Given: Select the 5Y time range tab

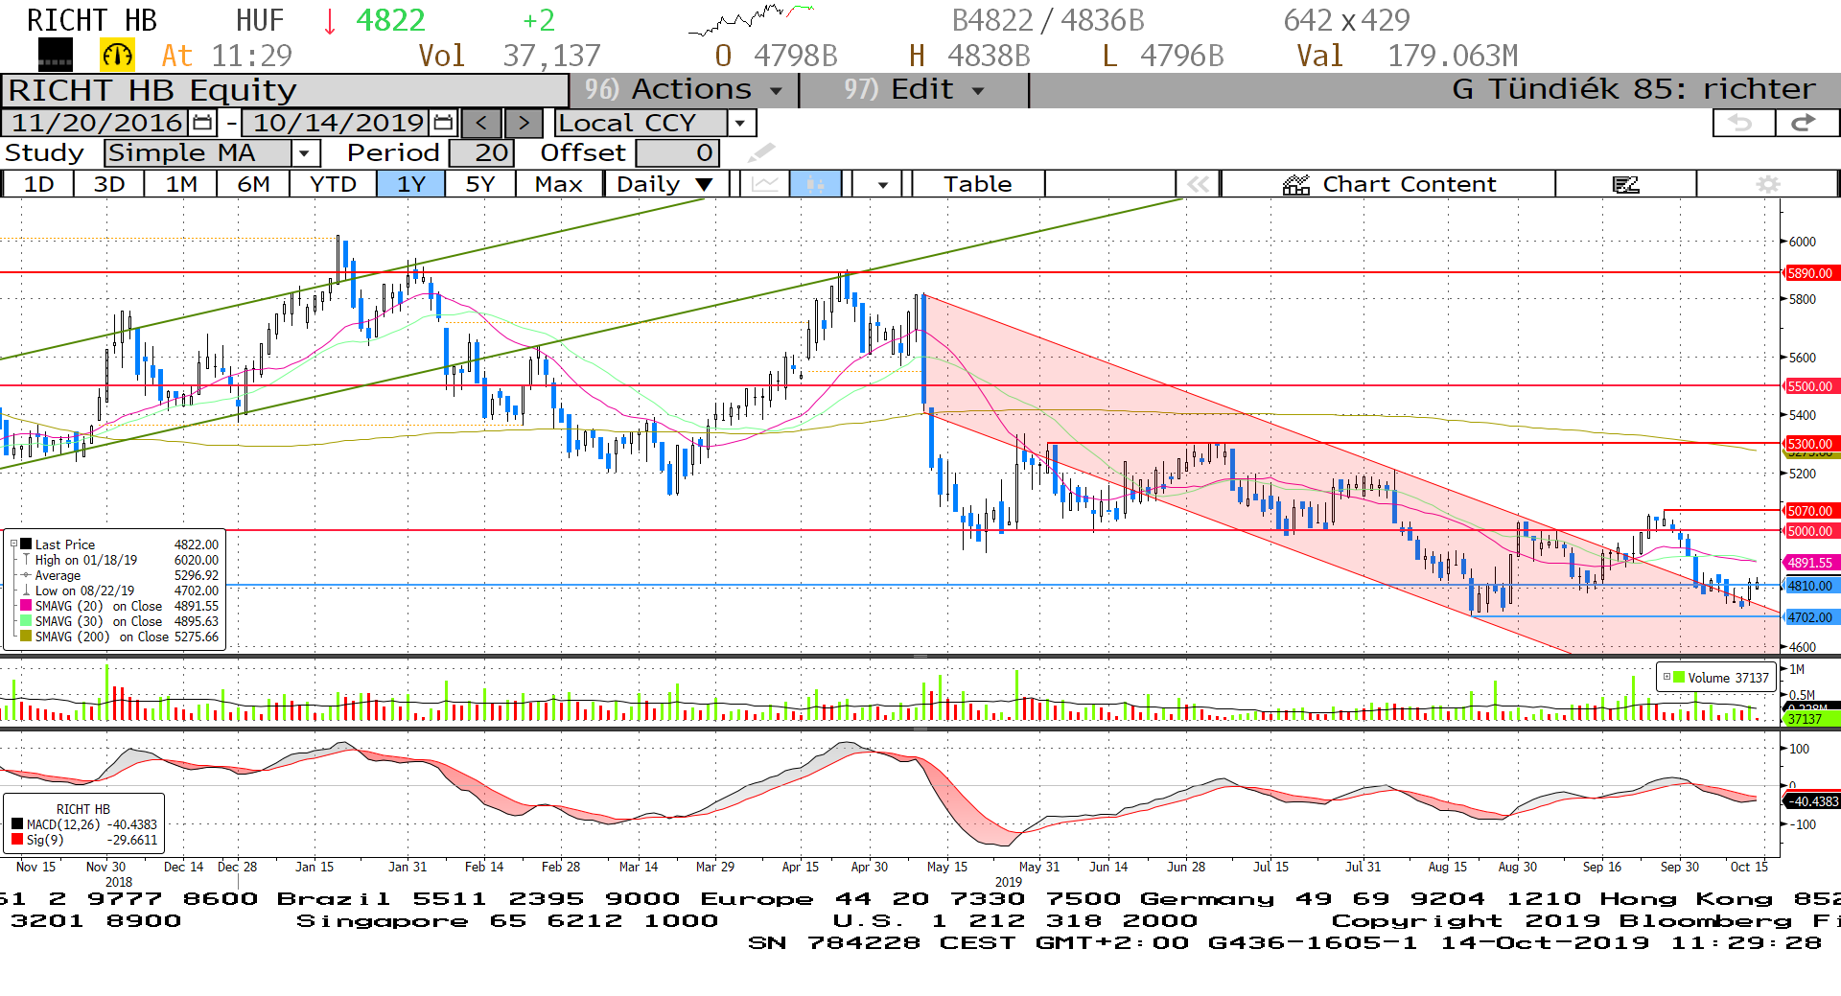Looking at the screenshot, I should (479, 184).
